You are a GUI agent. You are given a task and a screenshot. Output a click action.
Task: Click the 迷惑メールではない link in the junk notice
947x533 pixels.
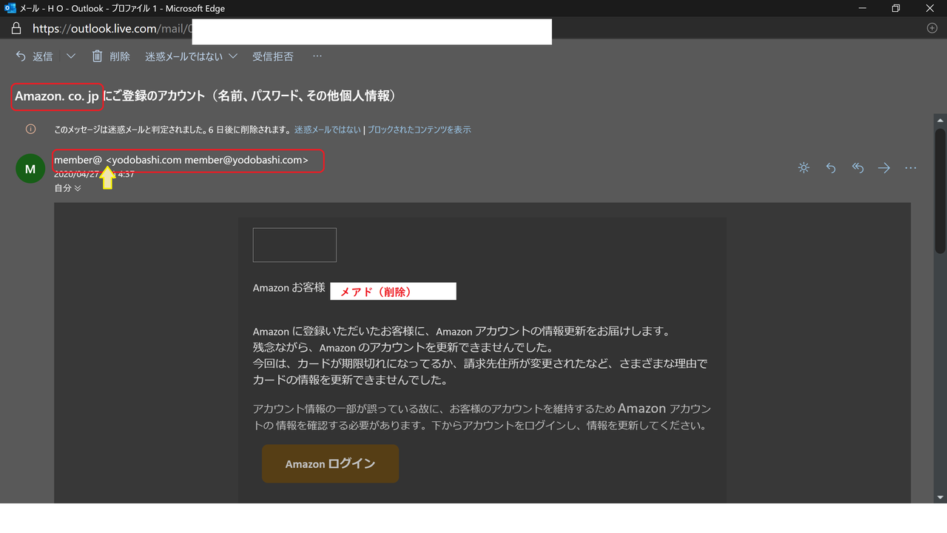pos(328,130)
